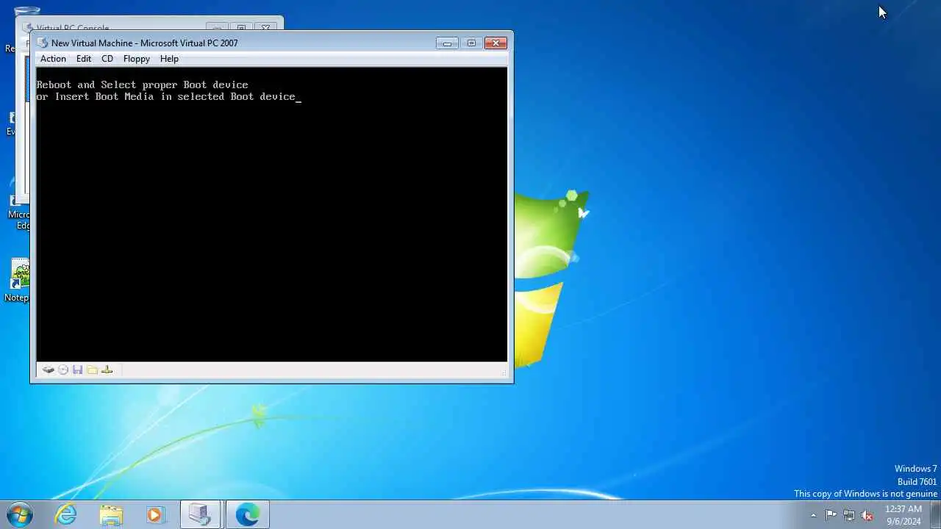The width and height of the screenshot is (941, 529).
Task: Open Microsoft Edge from taskbar
Action: click(247, 515)
